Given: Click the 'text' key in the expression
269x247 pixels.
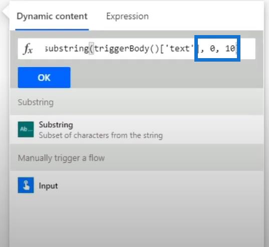Looking at the screenshot, I should (x=179, y=49).
